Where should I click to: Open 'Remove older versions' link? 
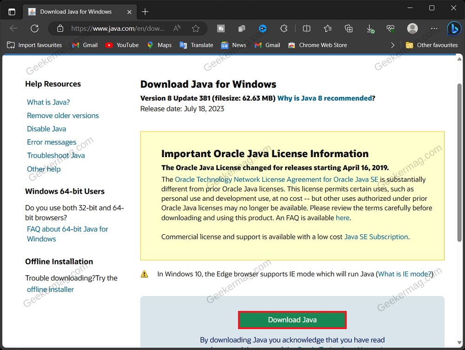(x=63, y=116)
